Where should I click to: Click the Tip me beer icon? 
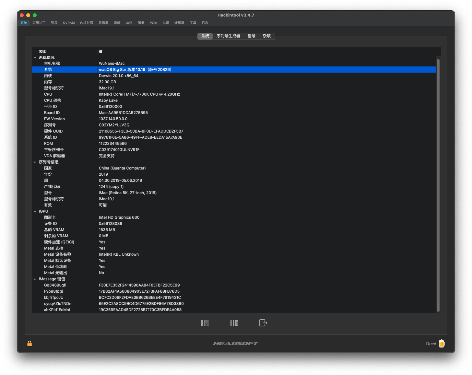tap(442, 344)
